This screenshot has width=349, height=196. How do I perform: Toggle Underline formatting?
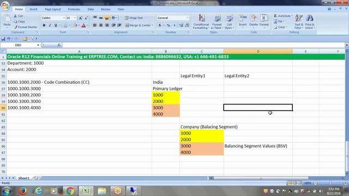pos(56,26)
